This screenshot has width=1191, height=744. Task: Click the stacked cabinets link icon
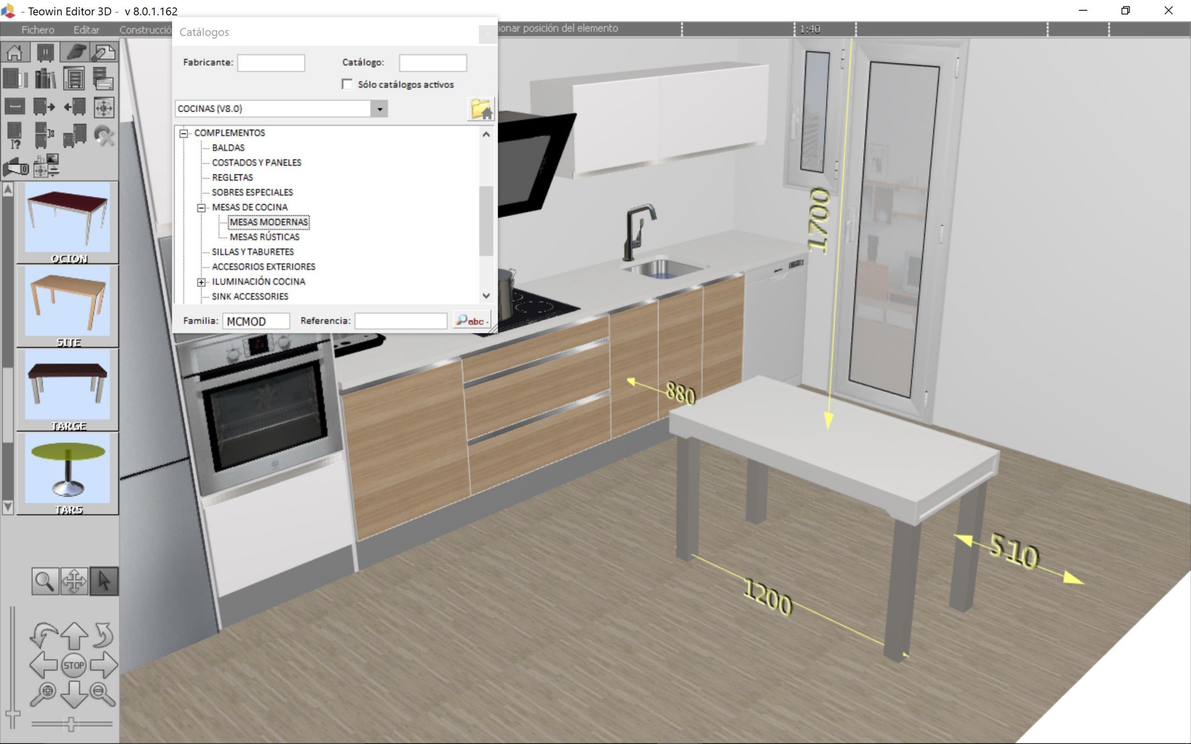45,135
